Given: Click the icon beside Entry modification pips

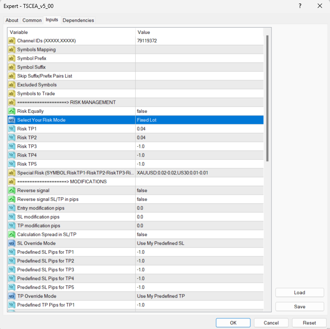Looking at the screenshot, I should (x=12, y=208).
